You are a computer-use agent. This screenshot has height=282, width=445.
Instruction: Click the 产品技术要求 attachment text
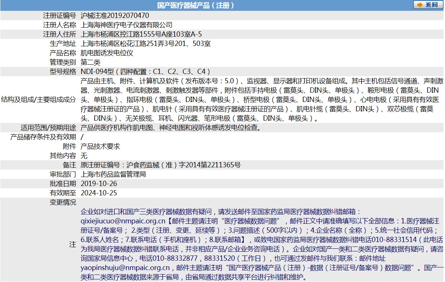(x=100, y=146)
